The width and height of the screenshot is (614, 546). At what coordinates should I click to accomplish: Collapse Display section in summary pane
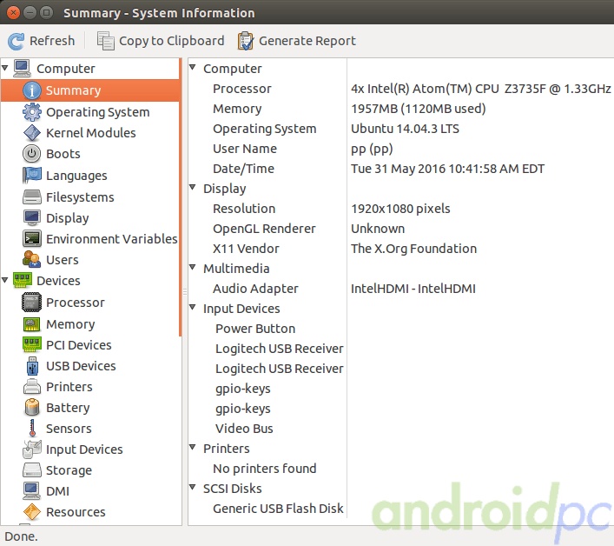(x=192, y=187)
